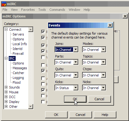The width and height of the screenshot is (129, 121).
Task: Select Options under IRC in category tree
Action: [18, 63]
